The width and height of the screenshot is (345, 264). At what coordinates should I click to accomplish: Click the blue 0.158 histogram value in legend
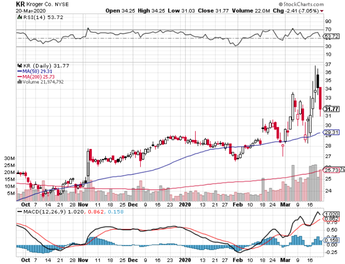115,212
